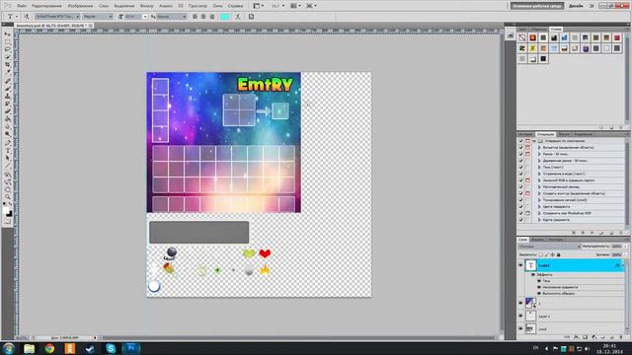Image resolution: width=632 pixels, height=355 pixels.
Task: Add a layer style via the fx button
Action: coord(576,337)
